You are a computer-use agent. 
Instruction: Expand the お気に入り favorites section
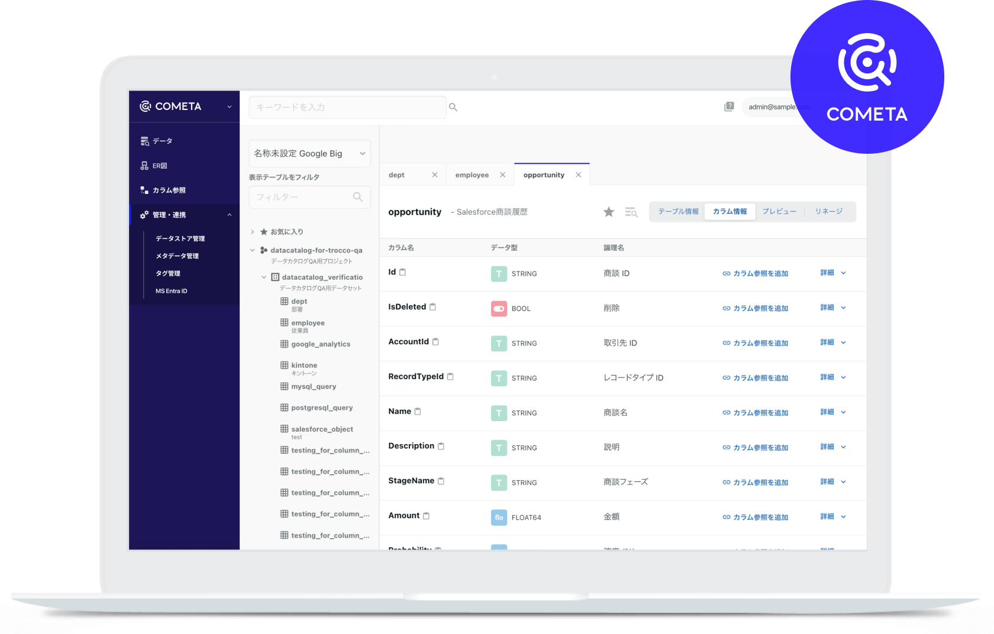pyautogui.click(x=253, y=232)
